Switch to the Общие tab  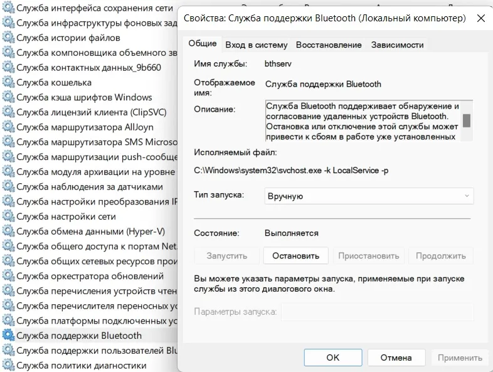point(203,43)
